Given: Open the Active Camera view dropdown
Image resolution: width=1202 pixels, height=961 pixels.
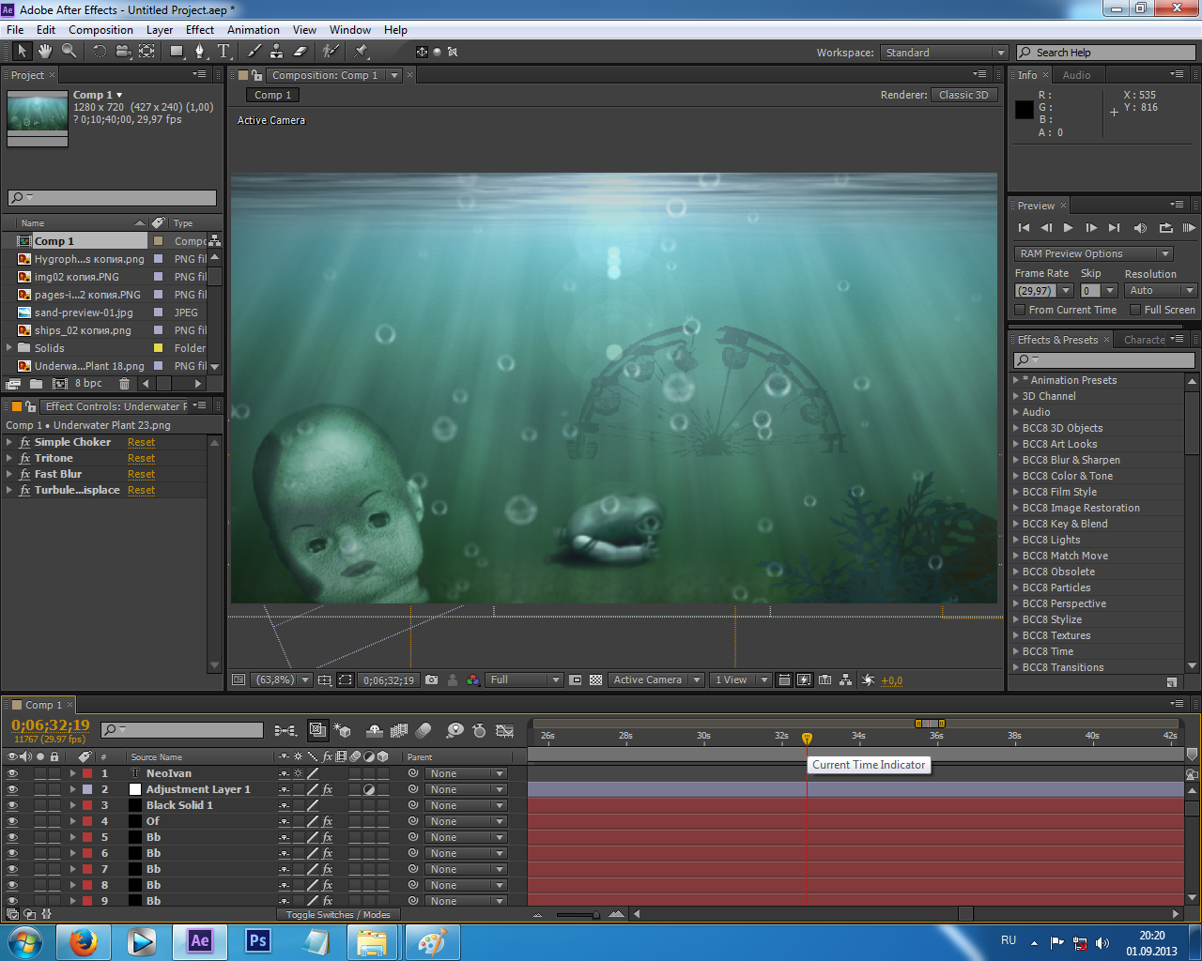Looking at the screenshot, I should click(x=655, y=679).
